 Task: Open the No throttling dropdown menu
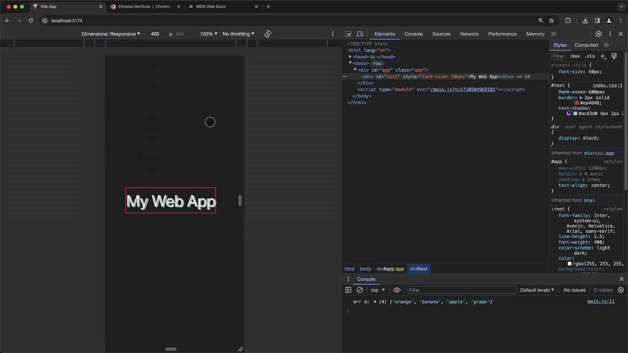tap(238, 34)
